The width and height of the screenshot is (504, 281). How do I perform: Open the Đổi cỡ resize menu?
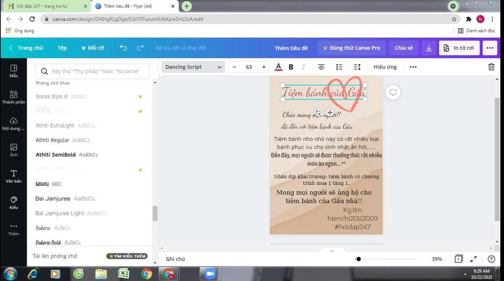[93, 48]
